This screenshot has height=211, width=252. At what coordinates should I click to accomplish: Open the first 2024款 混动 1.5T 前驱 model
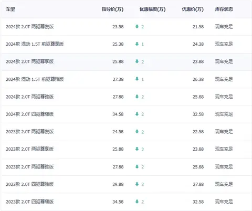pyautogui.click(x=35, y=44)
